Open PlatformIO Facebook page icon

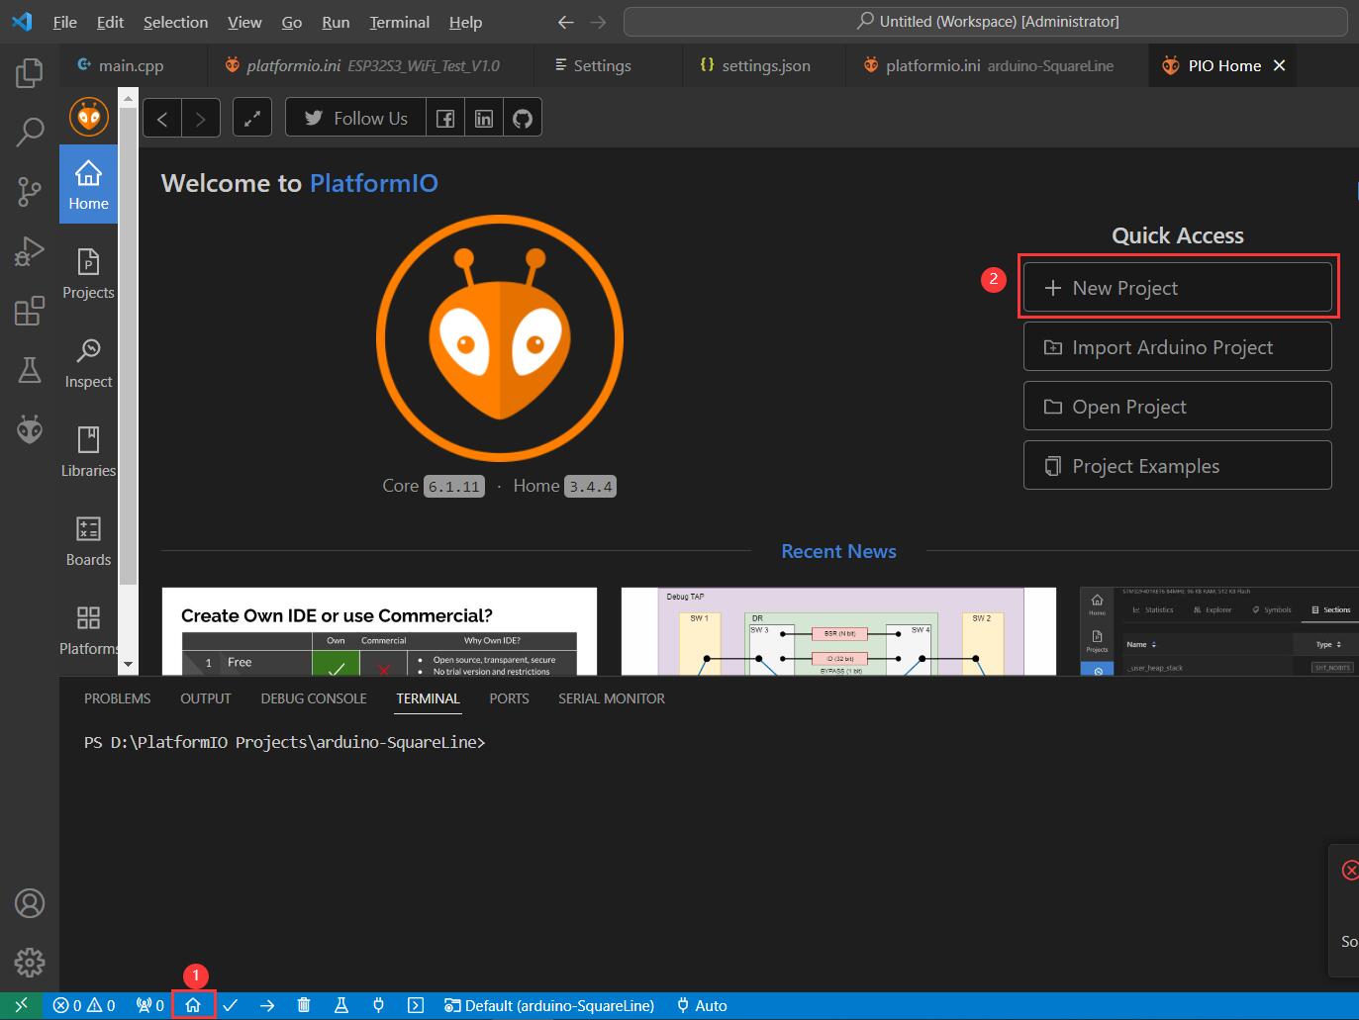point(445,118)
